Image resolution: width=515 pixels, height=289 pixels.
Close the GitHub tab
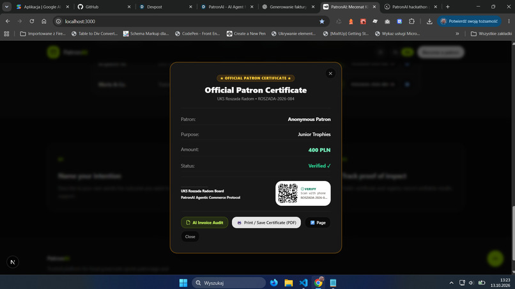pos(129,6)
